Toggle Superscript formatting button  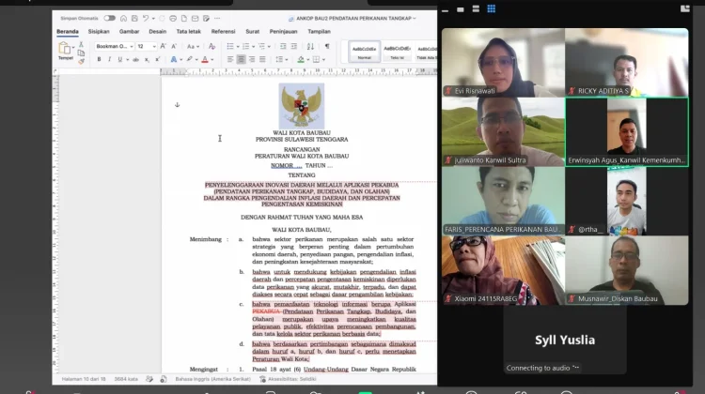pos(157,59)
